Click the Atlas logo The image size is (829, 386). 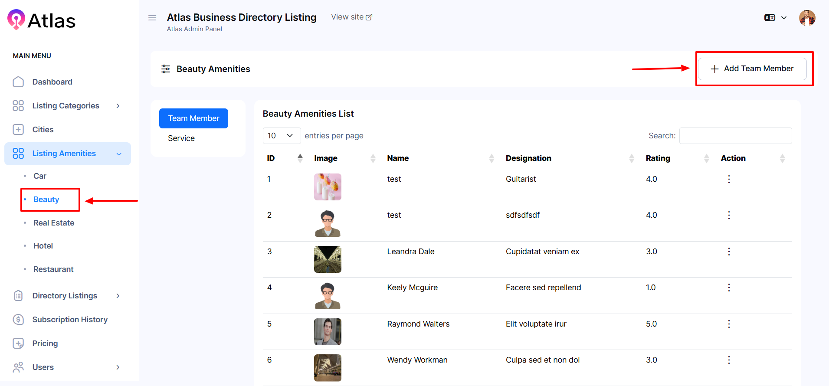pos(42,20)
